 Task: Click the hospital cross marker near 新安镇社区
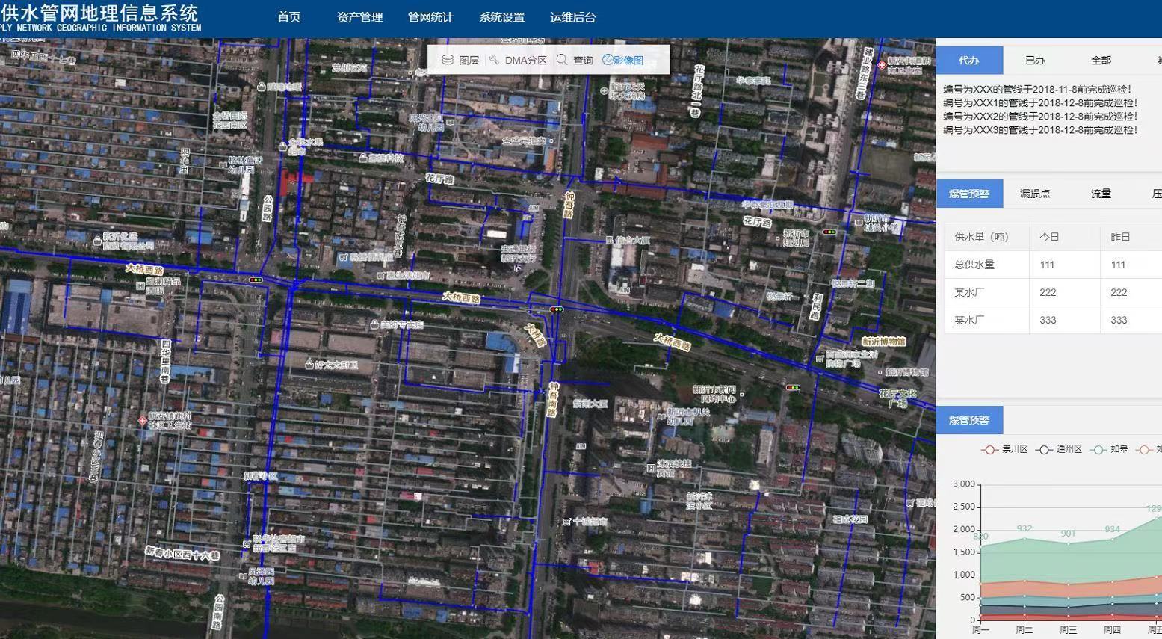pos(142,421)
